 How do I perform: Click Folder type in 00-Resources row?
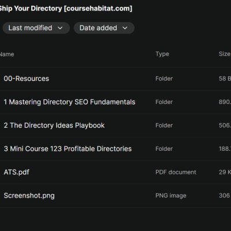(x=164, y=79)
